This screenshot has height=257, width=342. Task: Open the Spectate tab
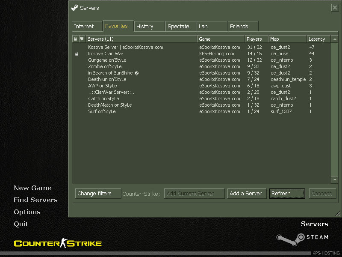pyautogui.click(x=180, y=27)
